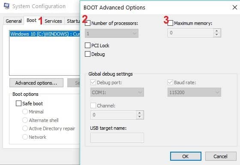
Task: Click the OK button
Action: tap(186, 156)
